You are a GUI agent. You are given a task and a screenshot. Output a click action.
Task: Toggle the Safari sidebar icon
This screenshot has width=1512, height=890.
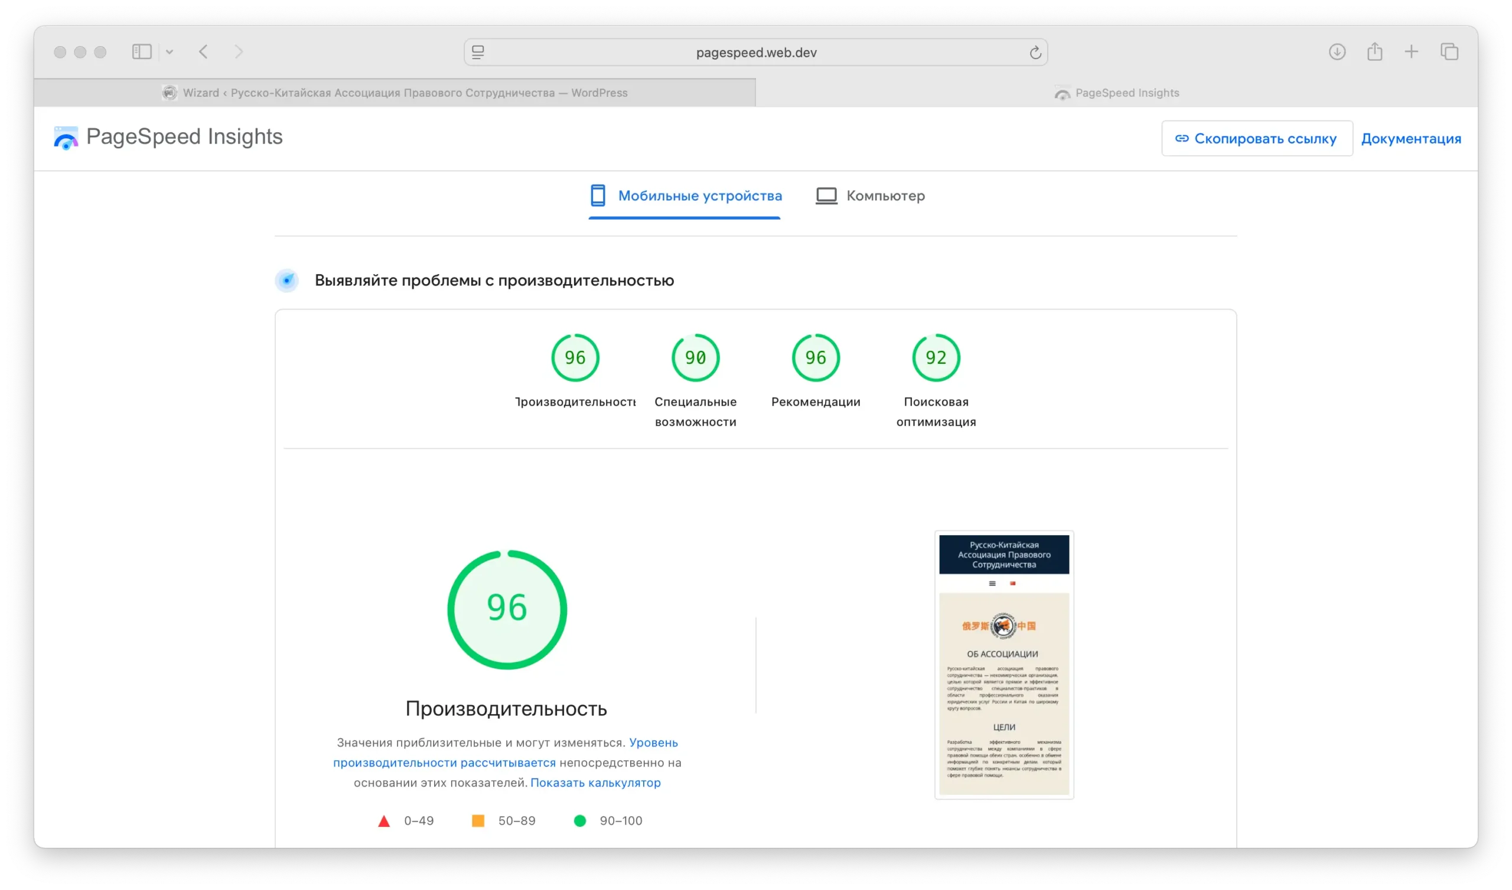click(142, 52)
